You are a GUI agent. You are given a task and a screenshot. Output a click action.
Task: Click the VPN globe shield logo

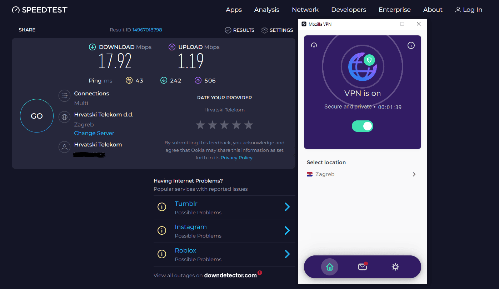click(x=362, y=67)
